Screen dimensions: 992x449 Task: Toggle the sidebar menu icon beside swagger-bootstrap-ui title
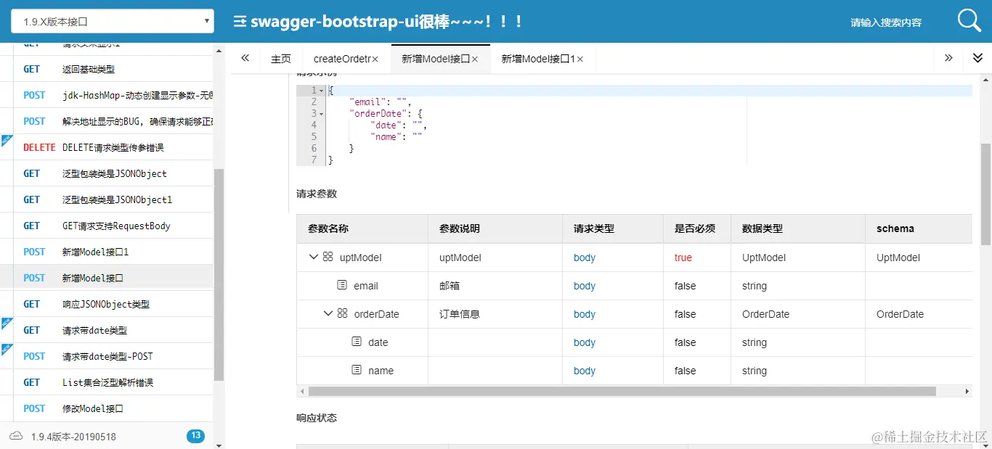pyautogui.click(x=240, y=22)
